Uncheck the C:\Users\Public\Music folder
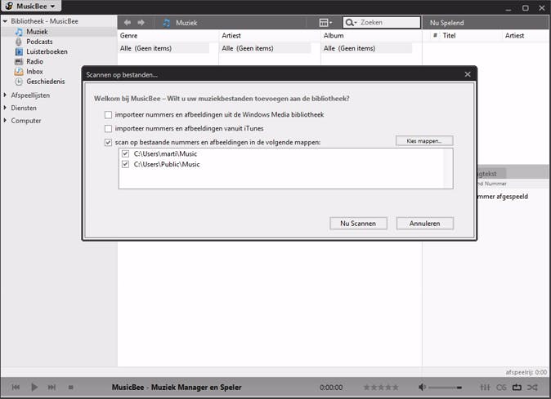Viewport: 551px width, 399px height. (125, 164)
